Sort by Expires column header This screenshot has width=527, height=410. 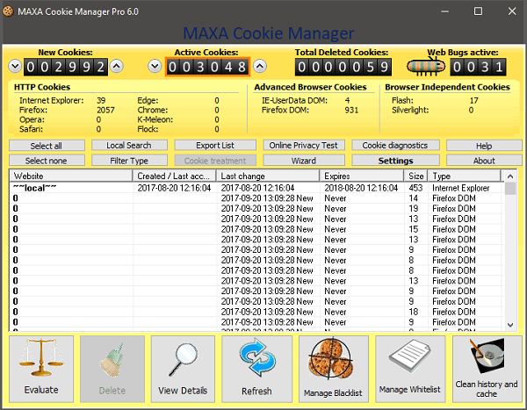coord(362,176)
